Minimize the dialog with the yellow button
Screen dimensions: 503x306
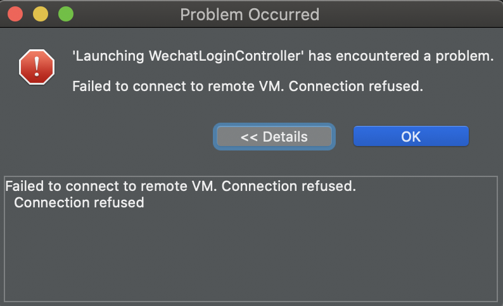40,13
